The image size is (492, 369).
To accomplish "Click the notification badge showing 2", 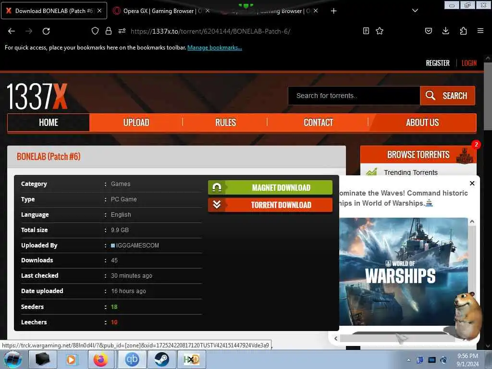I will 476,144.
